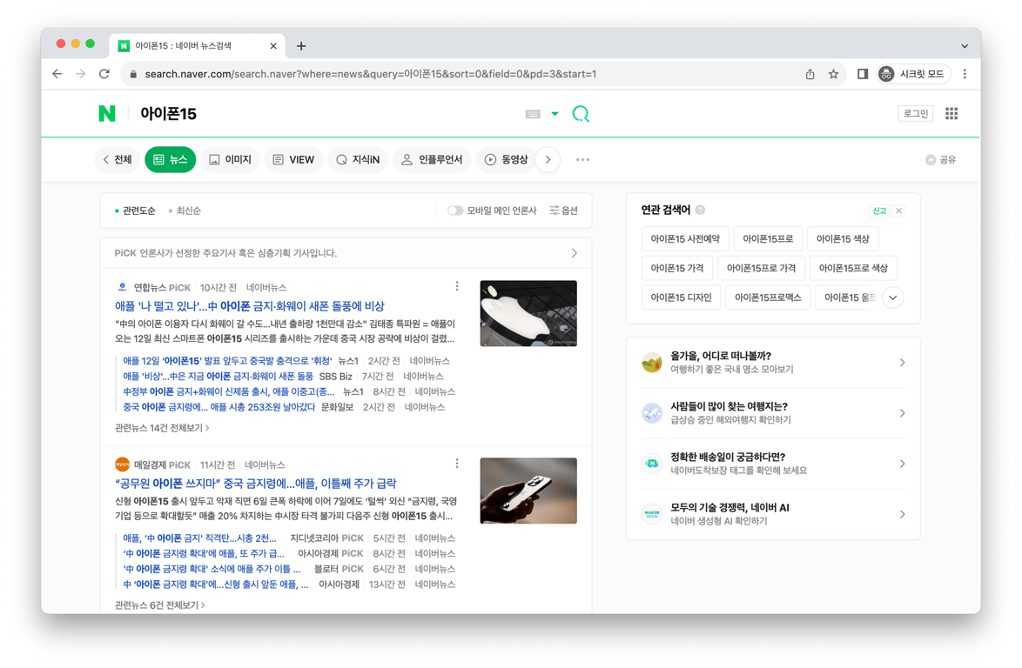The width and height of the screenshot is (1022, 668).
Task: Switch to the 인플루언서 tab
Action: pos(432,159)
